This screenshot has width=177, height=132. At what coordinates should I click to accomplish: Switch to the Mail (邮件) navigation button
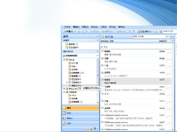click(81, 108)
